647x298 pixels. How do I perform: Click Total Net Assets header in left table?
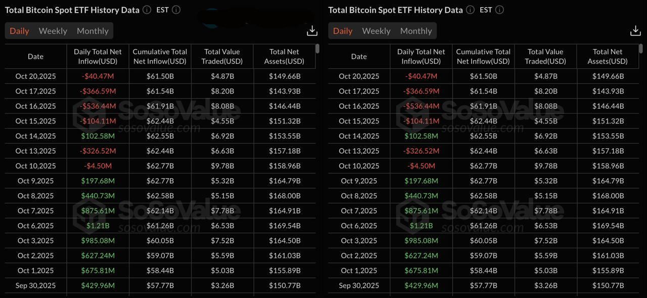click(x=284, y=56)
